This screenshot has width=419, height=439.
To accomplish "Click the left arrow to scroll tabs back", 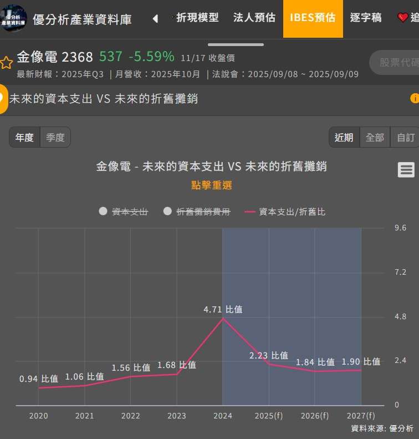I will click(155, 19).
